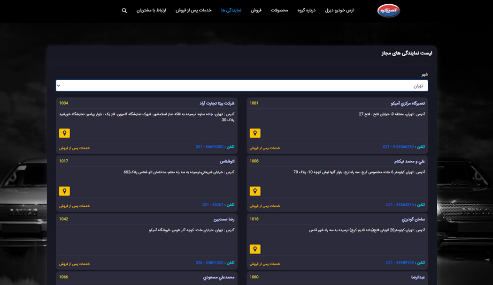The width and height of the screenshot is (493, 285).
Task: Click heading لیست نمایندگی های مجاز
Action: [407, 53]
